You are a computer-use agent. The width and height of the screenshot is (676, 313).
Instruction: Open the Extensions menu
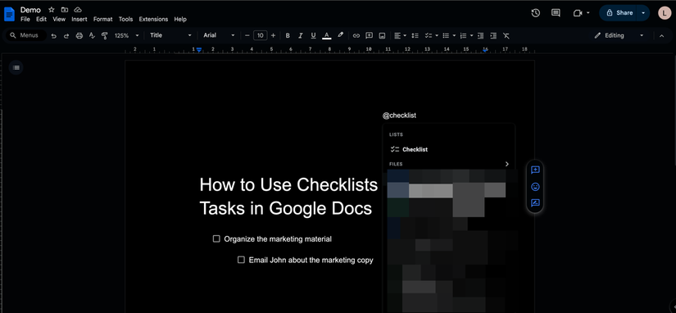(x=153, y=20)
